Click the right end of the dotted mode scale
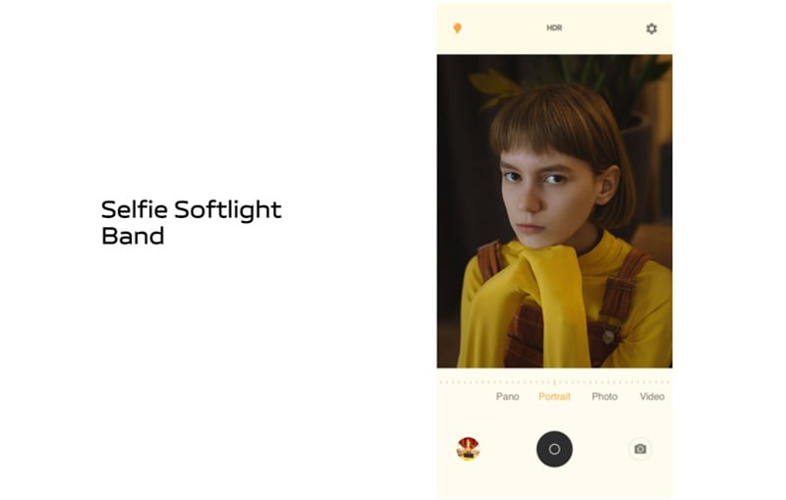The width and height of the screenshot is (786, 500). (668, 382)
